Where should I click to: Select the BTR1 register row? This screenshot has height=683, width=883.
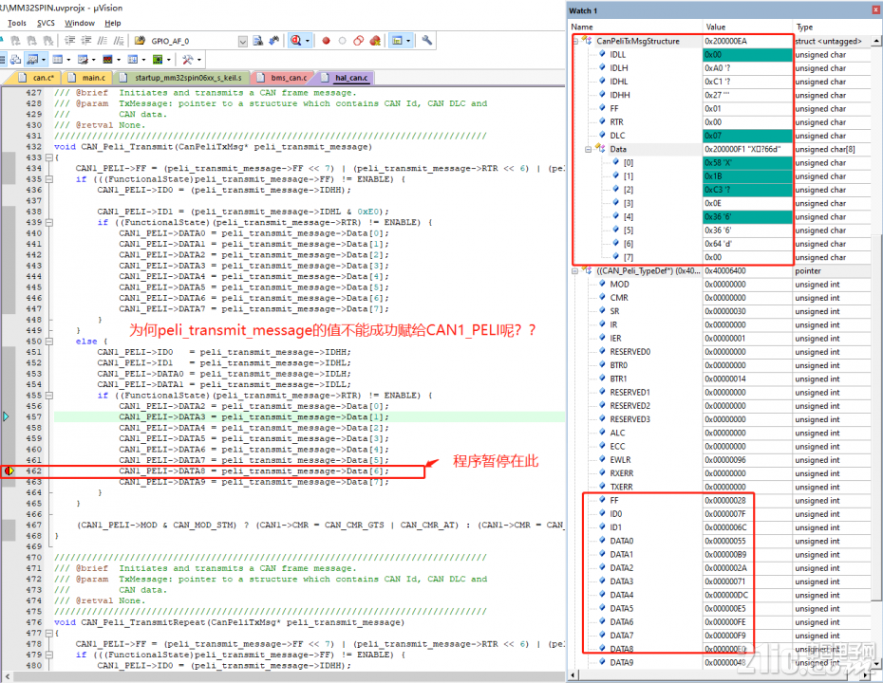[x=720, y=378]
